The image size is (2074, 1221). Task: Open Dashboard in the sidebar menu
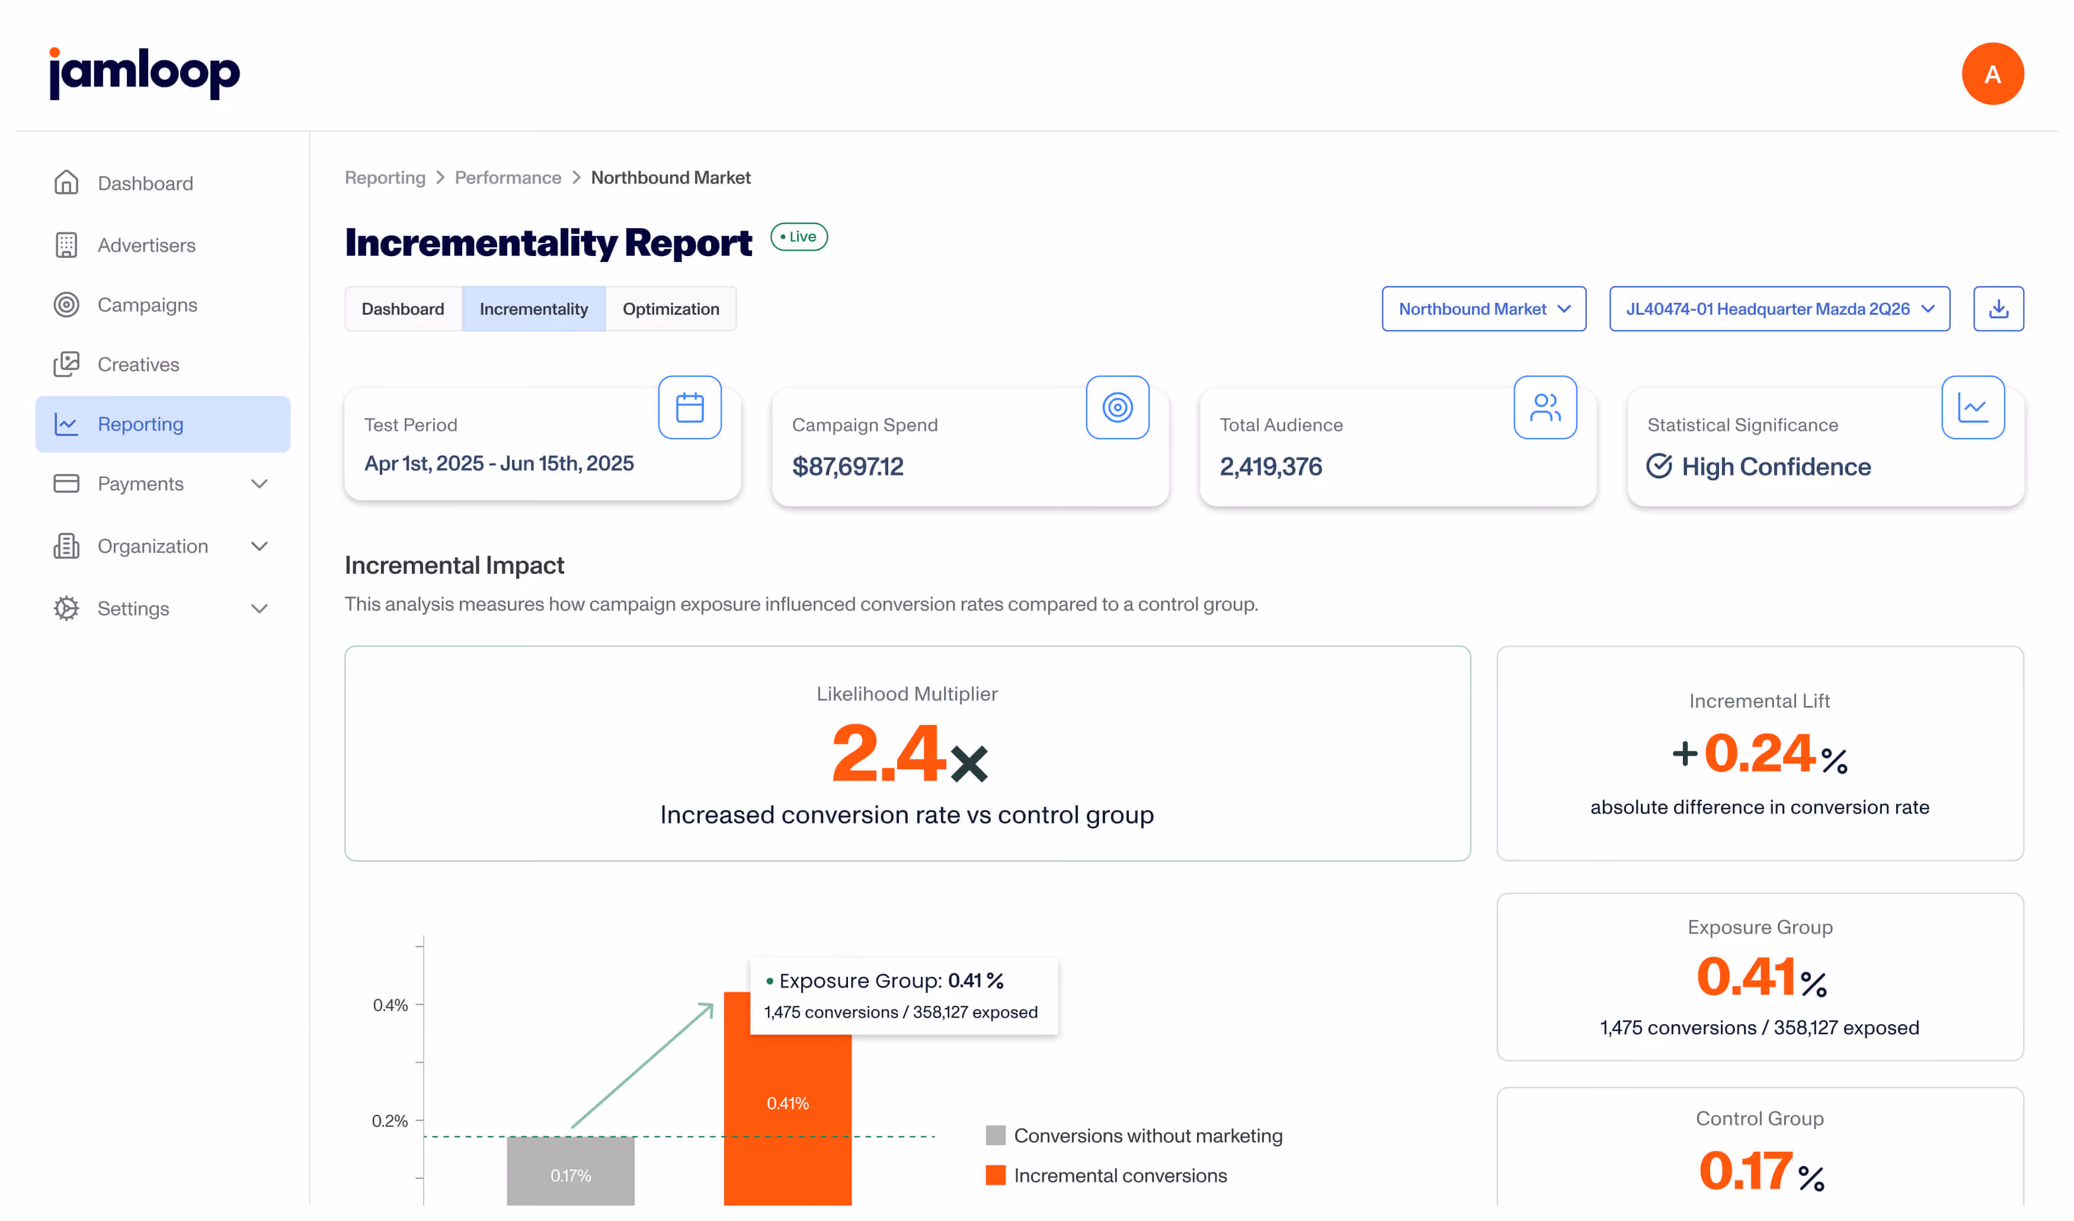click(x=163, y=183)
